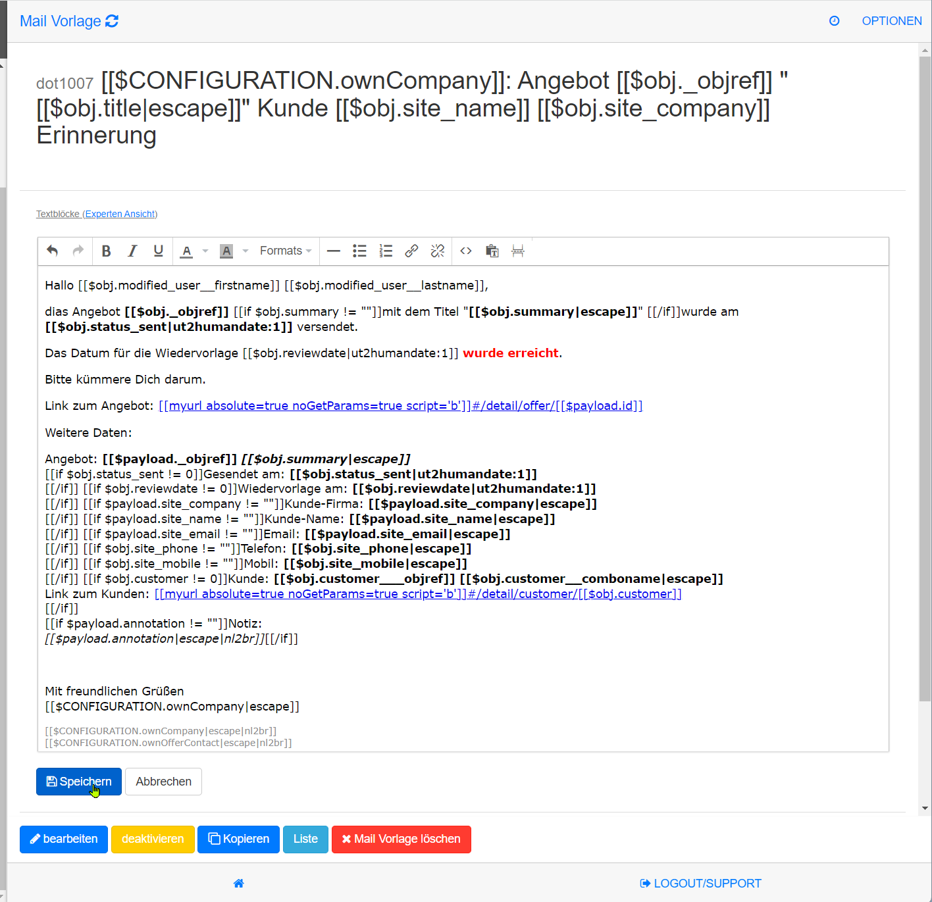The height and width of the screenshot is (902, 932).
Task: Open the OPTIONEN menu
Action: [x=892, y=21]
